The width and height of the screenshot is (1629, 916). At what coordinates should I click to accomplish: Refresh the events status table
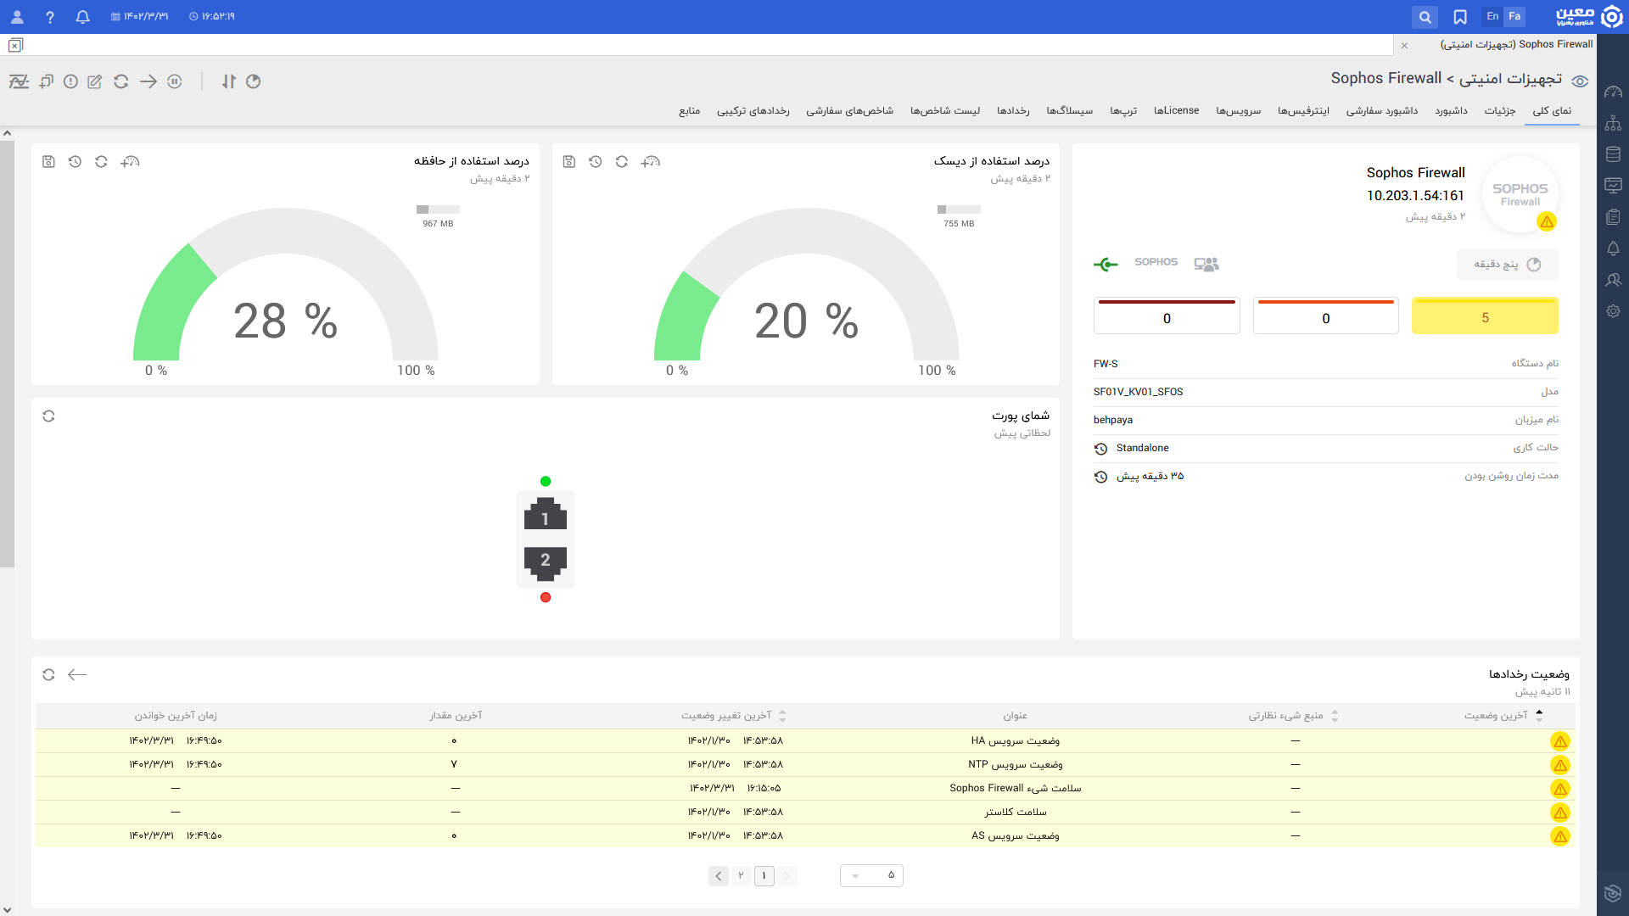click(48, 674)
